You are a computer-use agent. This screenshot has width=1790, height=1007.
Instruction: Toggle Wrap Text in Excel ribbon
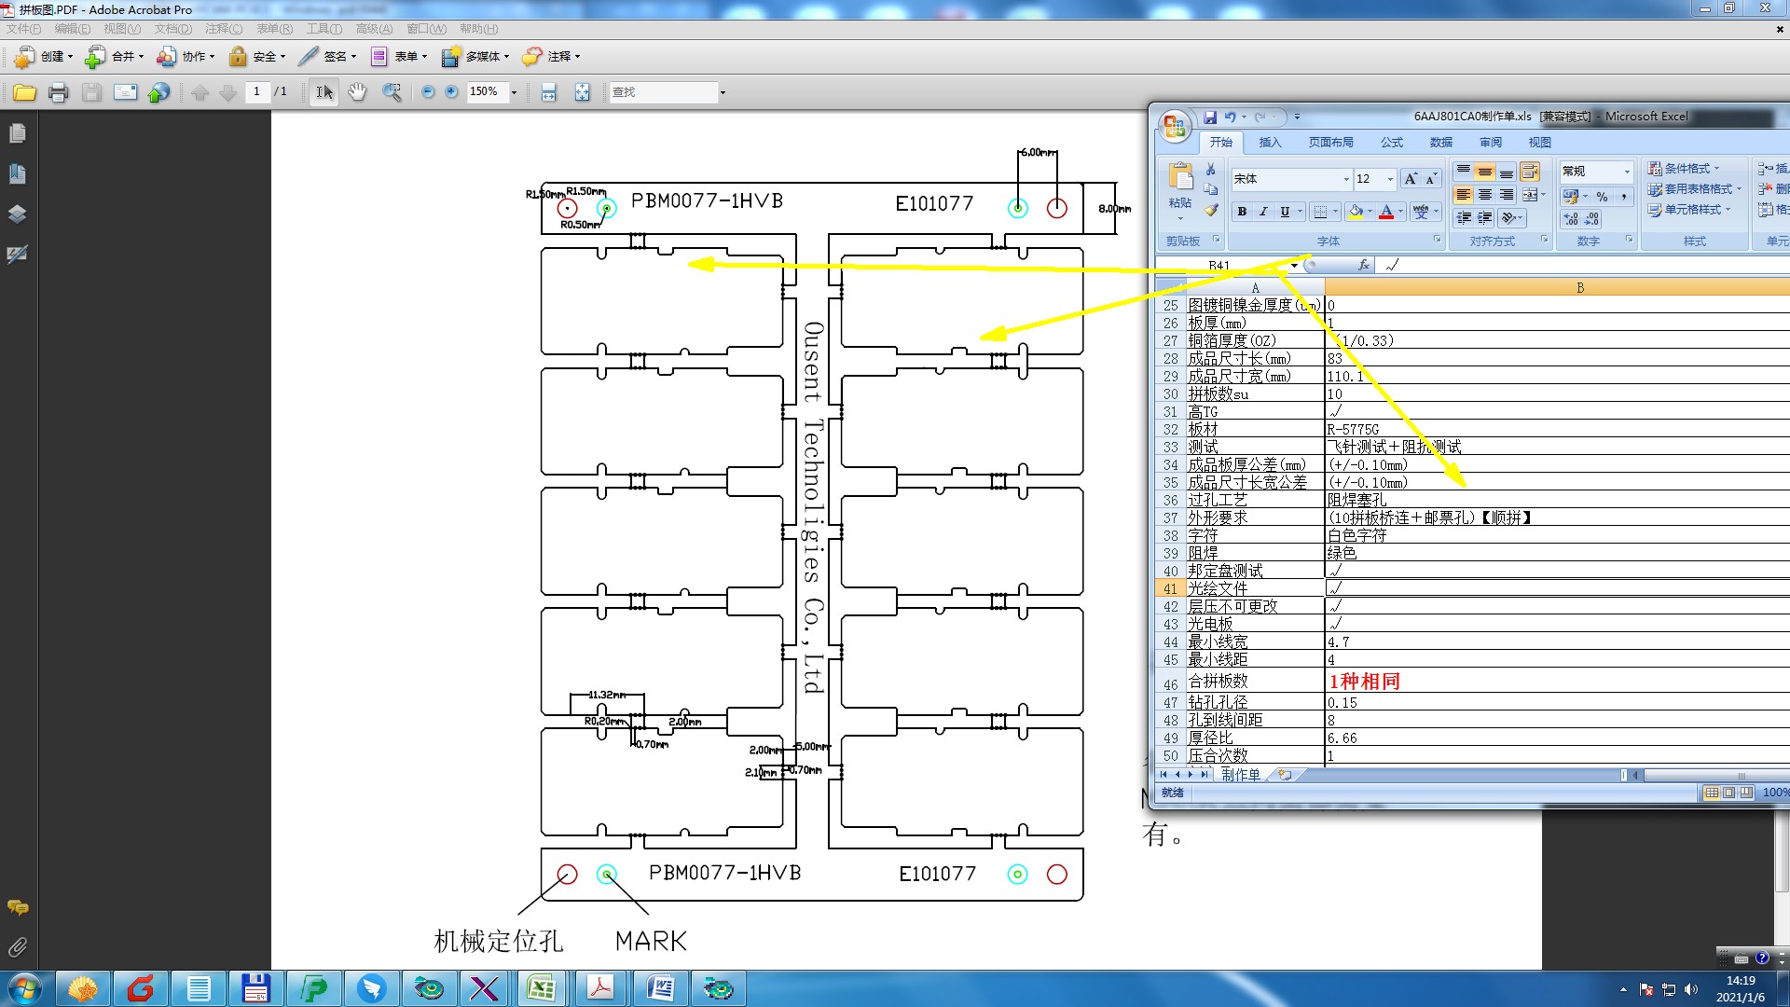[x=1530, y=172]
